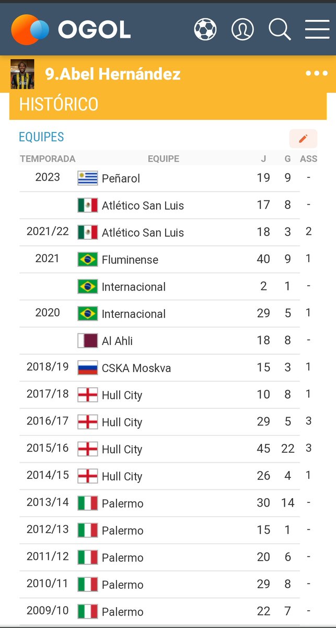Click the orange pencil edit icon

pyautogui.click(x=303, y=139)
